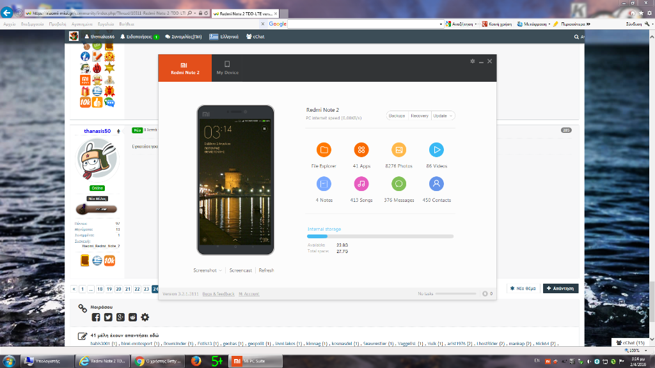The height and width of the screenshot is (368, 655).
Task: Click the Internal storage usage bar
Action: tap(380, 236)
